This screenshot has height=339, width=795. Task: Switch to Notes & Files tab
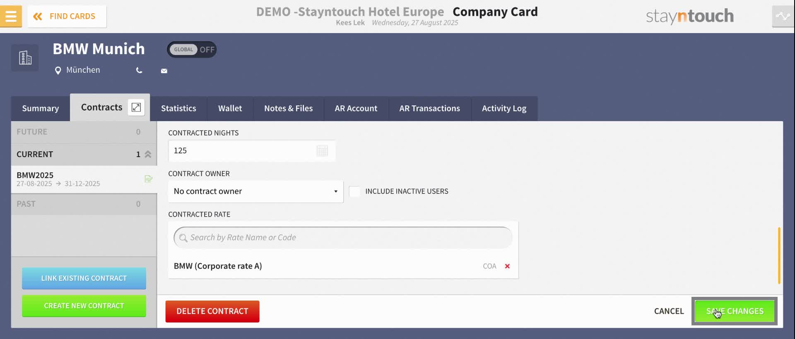(x=288, y=108)
